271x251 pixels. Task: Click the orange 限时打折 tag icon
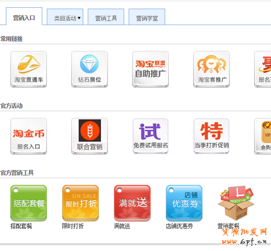coord(80,203)
